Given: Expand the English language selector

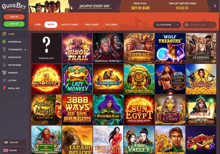Looking at the screenshot, I should click(14, 150).
